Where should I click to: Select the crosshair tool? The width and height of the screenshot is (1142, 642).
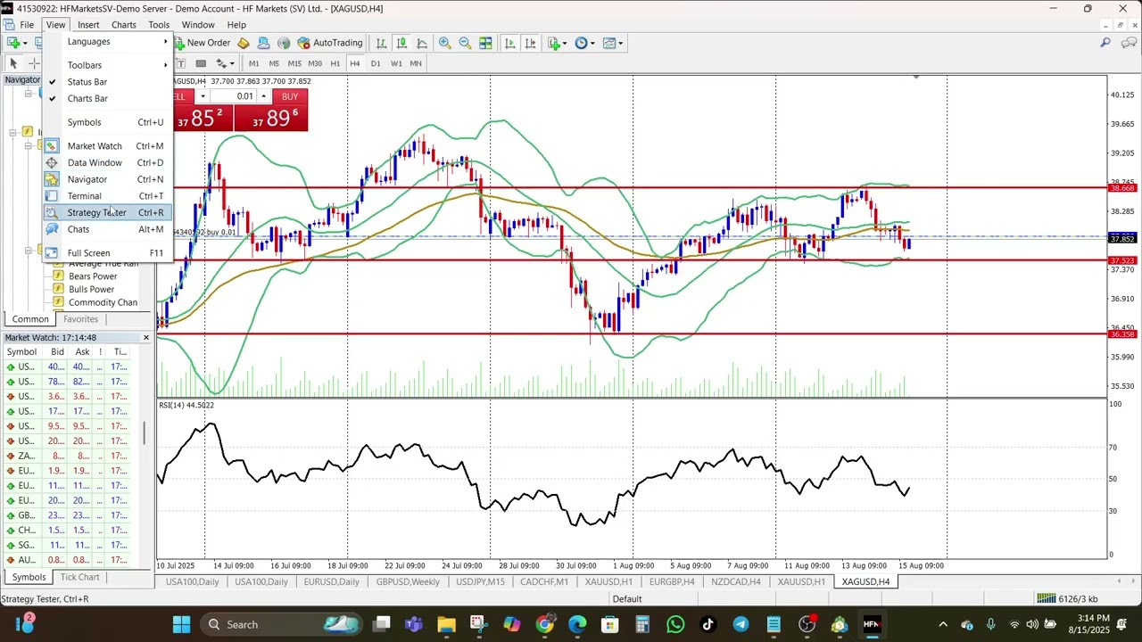pos(33,63)
